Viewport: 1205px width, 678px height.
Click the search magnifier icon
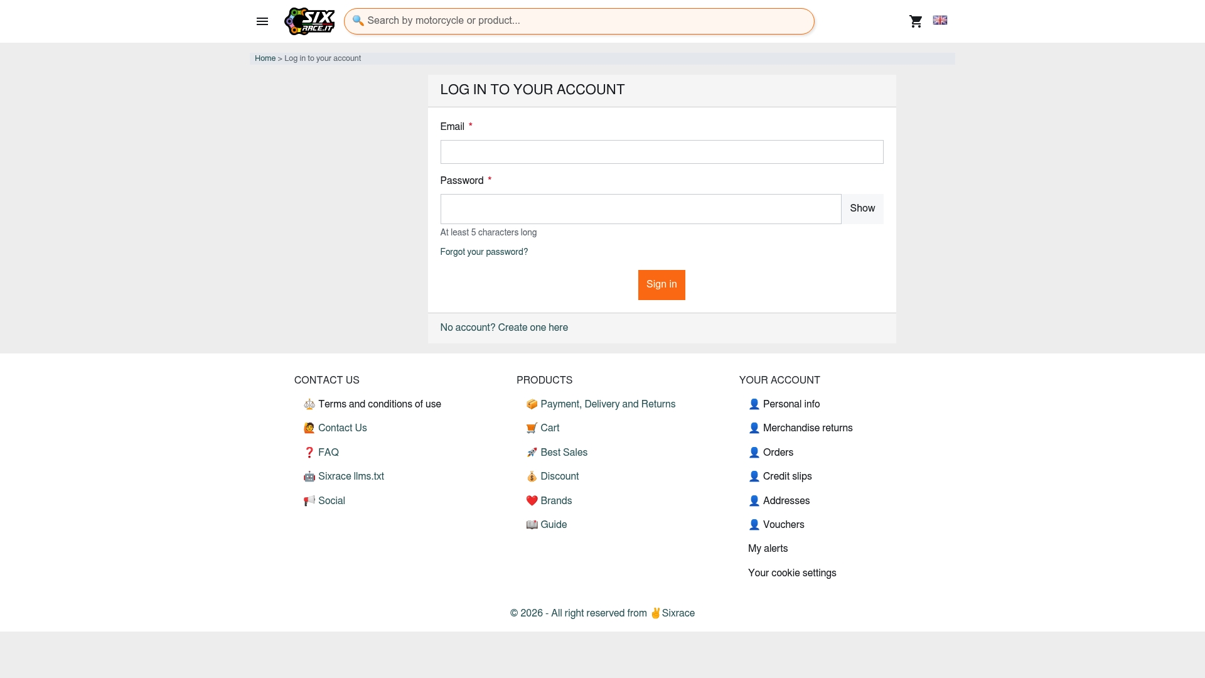(x=358, y=21)
